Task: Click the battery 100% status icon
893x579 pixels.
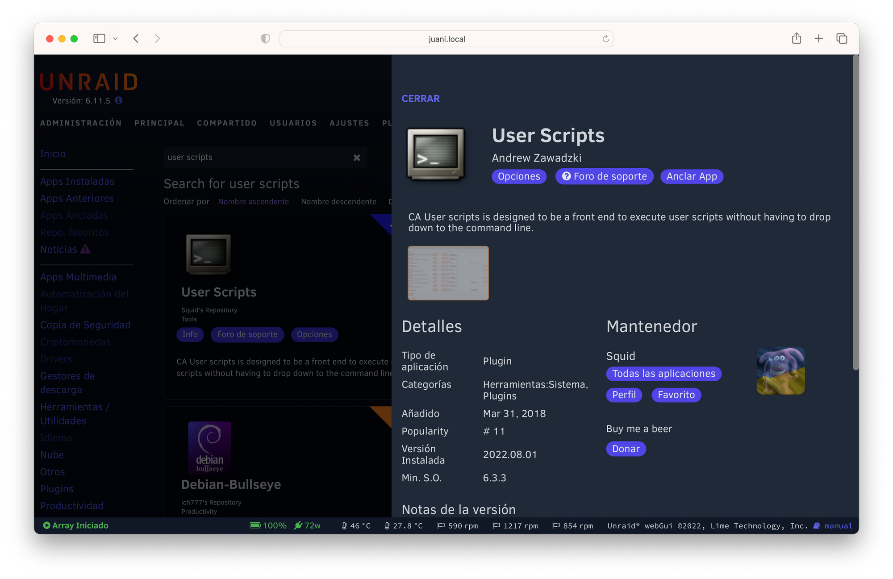Action: tap(255, 525)
